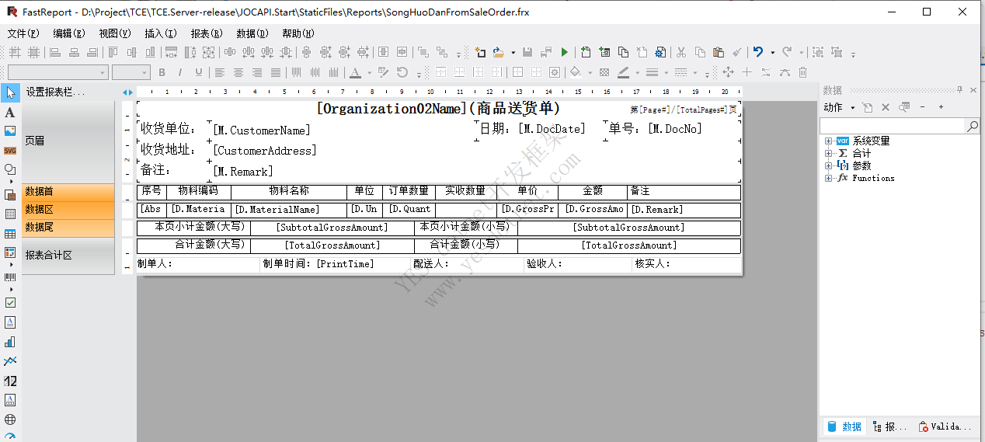985x442 pixels.
Task: Select the Map globe object tool
Action: pos(10,419)
